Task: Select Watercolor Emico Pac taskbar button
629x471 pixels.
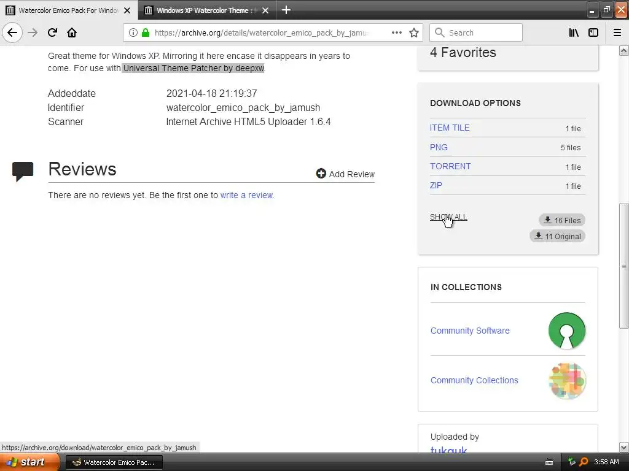Action: pos(114,462)
